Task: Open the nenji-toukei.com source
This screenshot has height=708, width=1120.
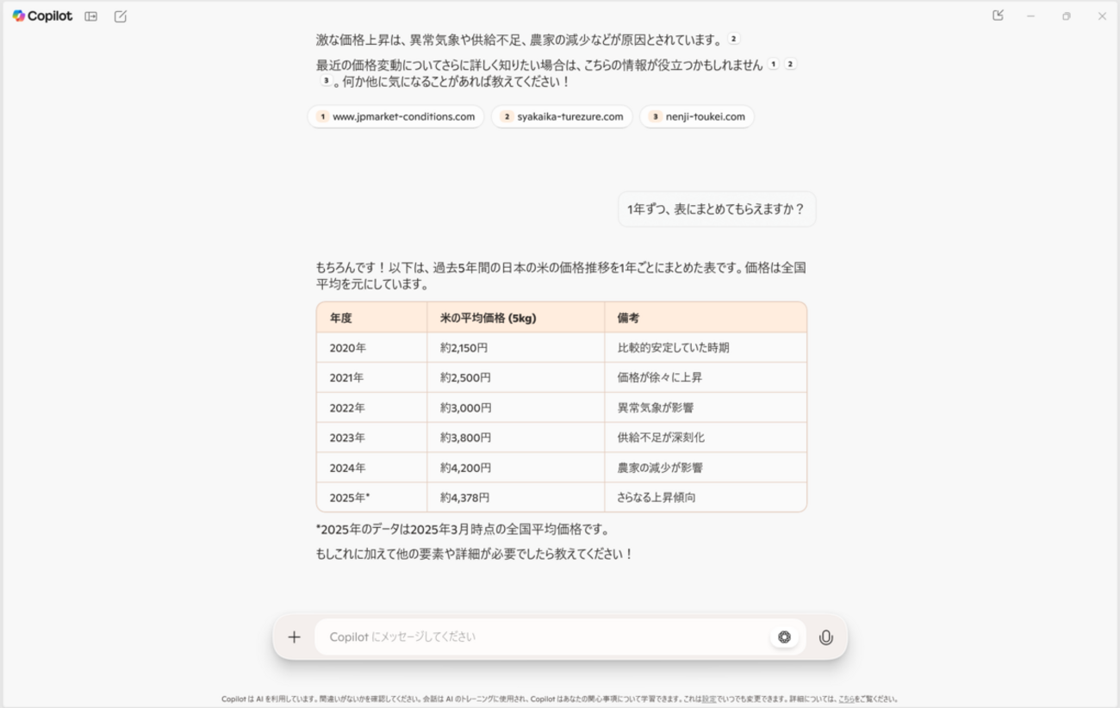Action: [697, 117]
